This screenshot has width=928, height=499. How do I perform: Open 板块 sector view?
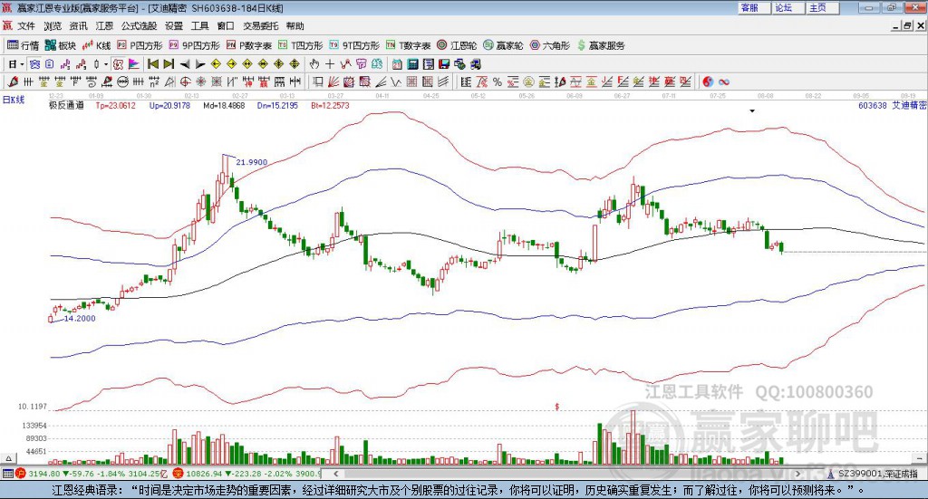61,45
